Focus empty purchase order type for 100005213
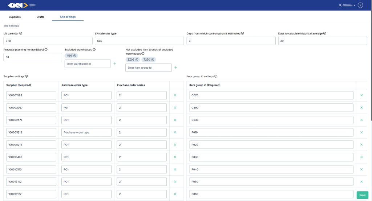Image resolution: width=372 pixels, height=201 pixels. (x=86, y=132)
